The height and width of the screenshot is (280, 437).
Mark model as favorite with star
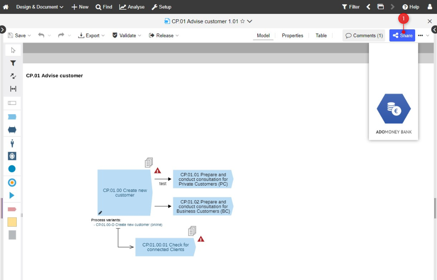(x=243, y=21)
